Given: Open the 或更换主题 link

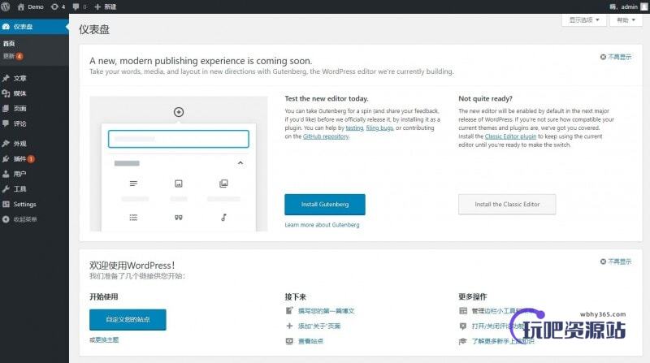Looking at the screenshot, I should point(104,339).
